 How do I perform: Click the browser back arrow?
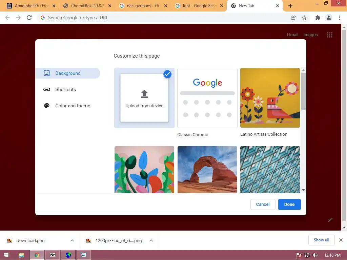[x=7, y=18]
